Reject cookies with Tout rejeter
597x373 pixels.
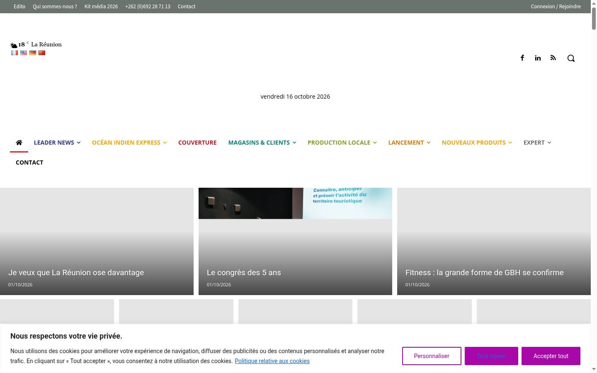click(x=491, y=356)
